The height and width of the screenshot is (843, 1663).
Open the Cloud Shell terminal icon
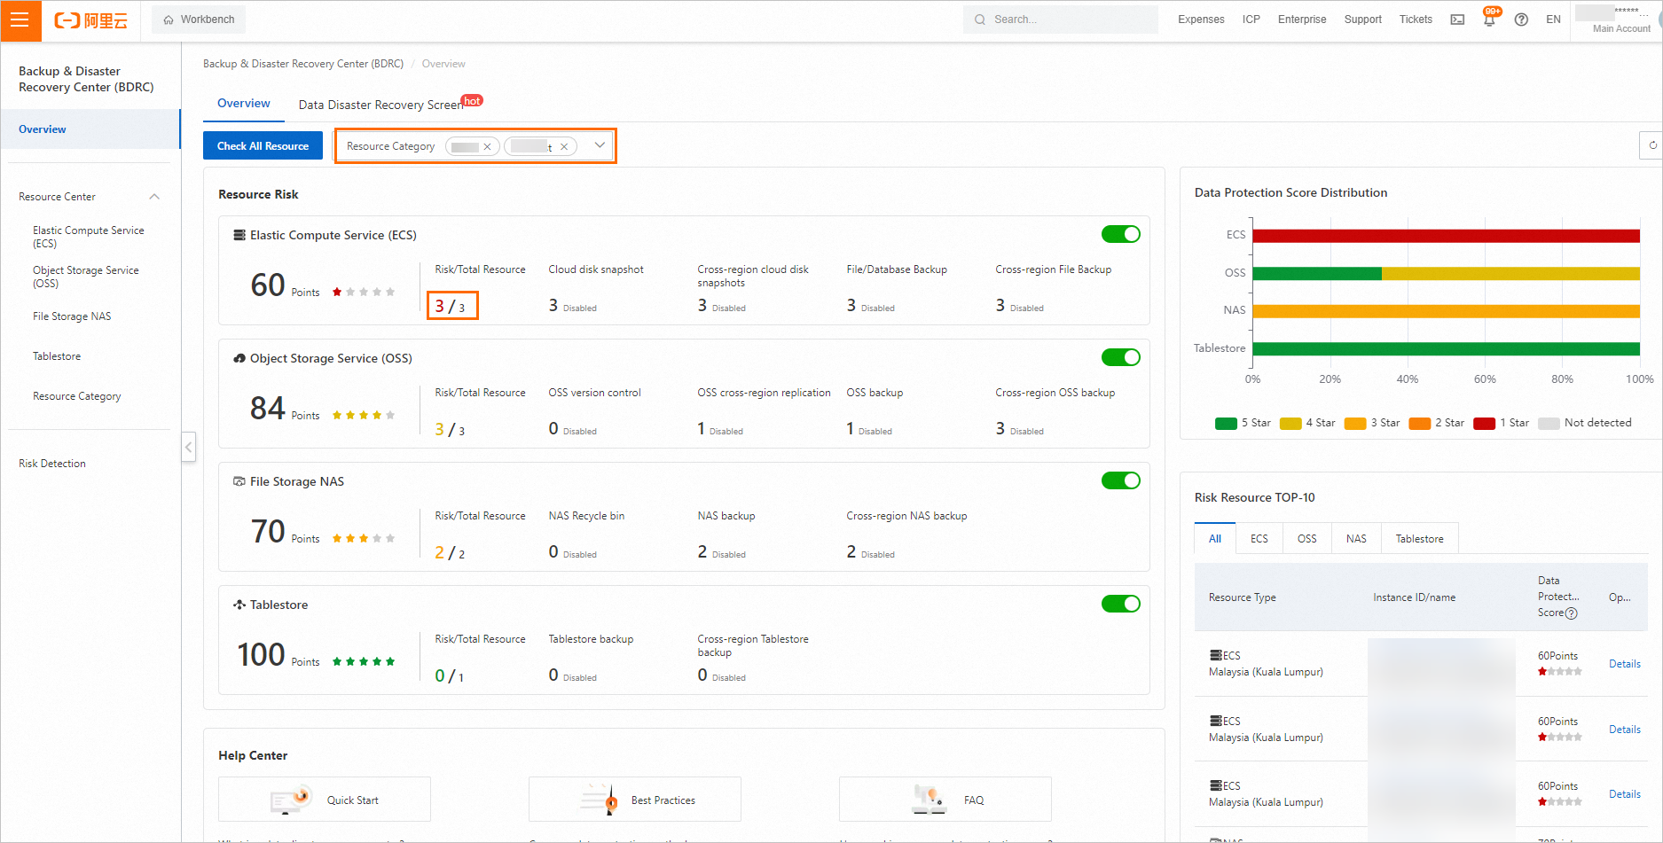click(x=1457, y=20)
